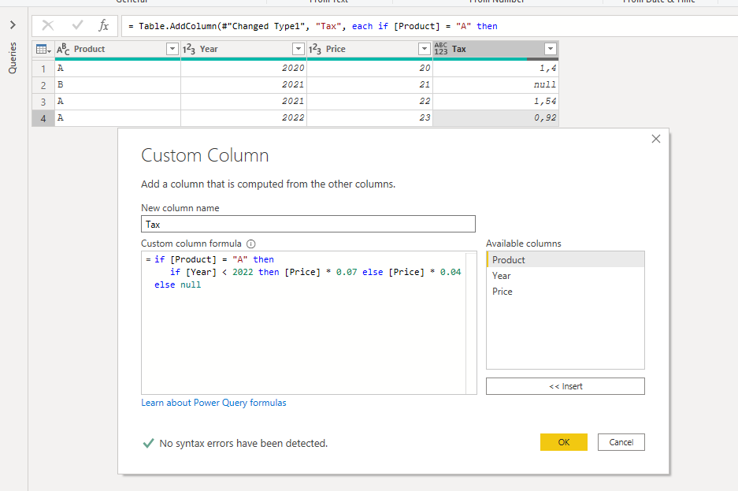Click OK in Custom Column dialog
This screenshot has width=738, height=491.
(563, 442)
